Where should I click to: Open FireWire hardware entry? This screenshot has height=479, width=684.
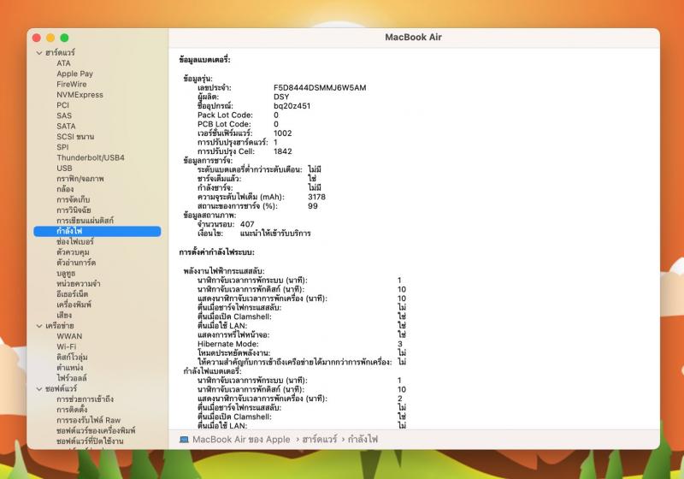click(x=72, y=84)
